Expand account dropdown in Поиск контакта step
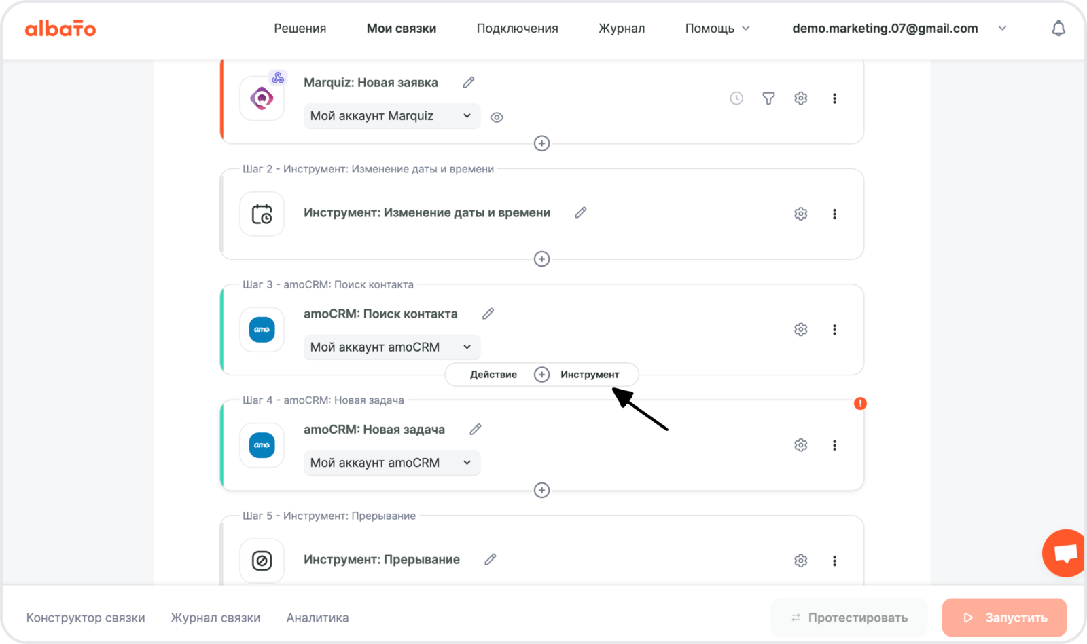Screen dimensions: 1087x644 391,347
